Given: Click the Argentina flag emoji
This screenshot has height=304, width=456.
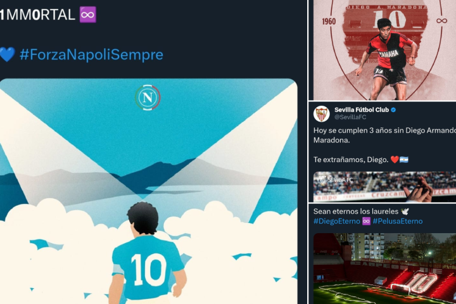Looking at the screenshot, I should click(404, 160).
